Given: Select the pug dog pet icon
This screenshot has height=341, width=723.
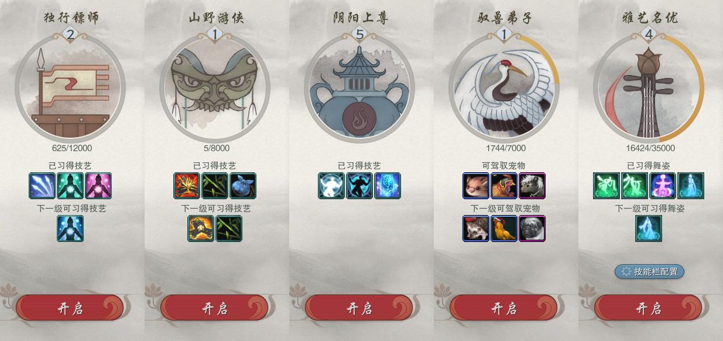Looking at the screenshot, I should click(532, 229).
